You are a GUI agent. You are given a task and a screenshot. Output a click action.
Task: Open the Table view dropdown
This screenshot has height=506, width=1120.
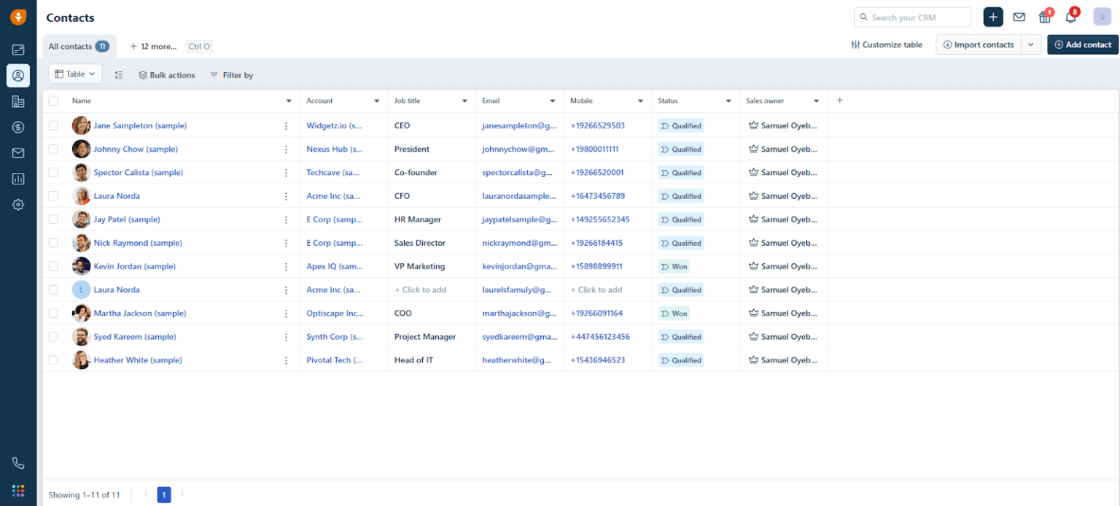(x=74, y=74)
